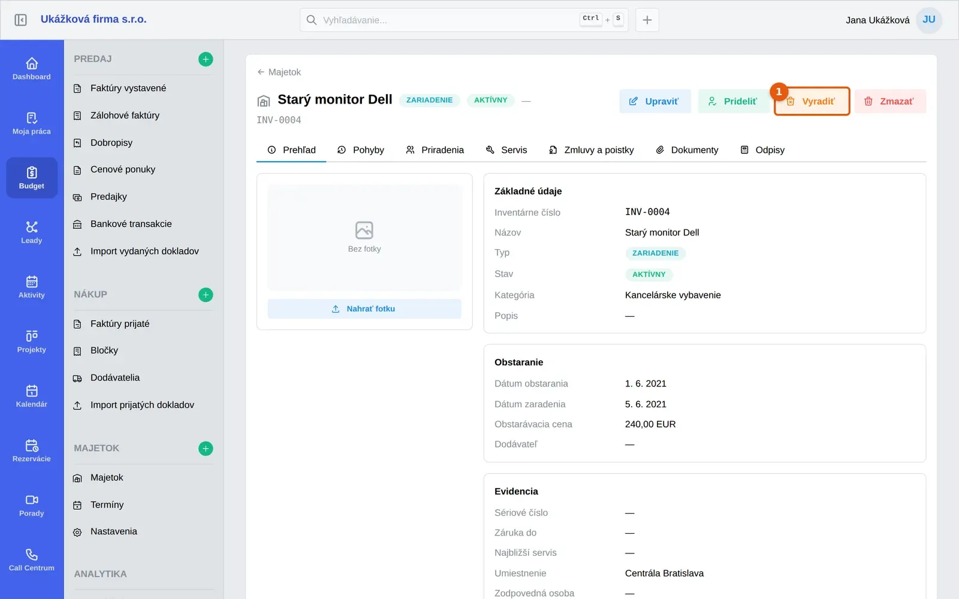Open Aktivity module
Image resolution: width=959 pixels, height=599 pixels.
pos(32,287)
